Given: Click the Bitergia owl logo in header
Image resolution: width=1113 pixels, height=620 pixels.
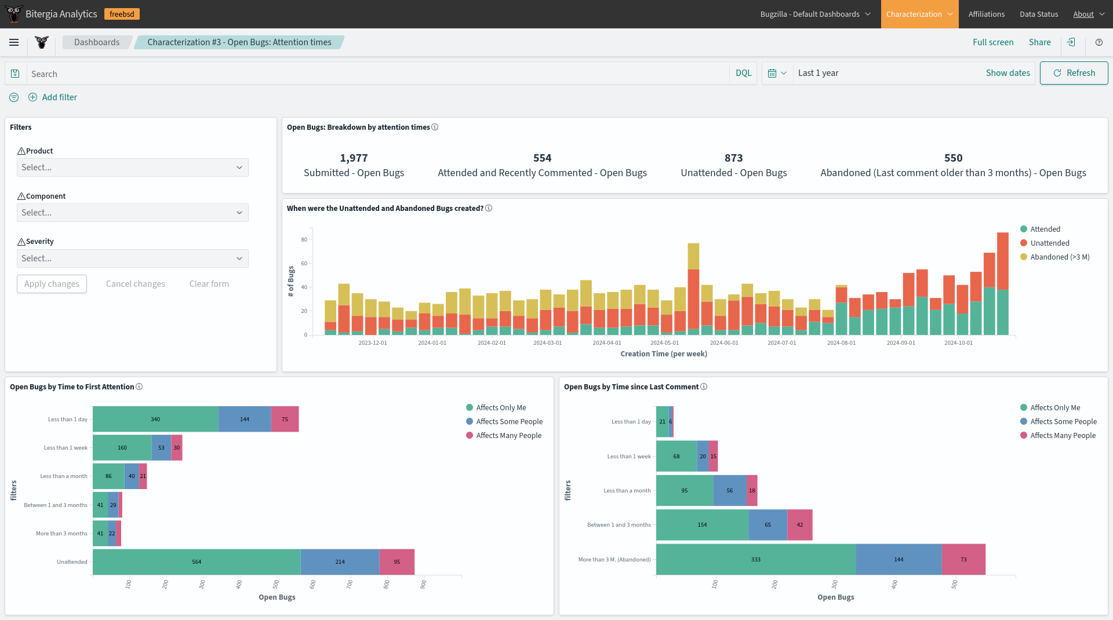Looking at the screenshot, I should pyautogui.click(x=13, y=14).
